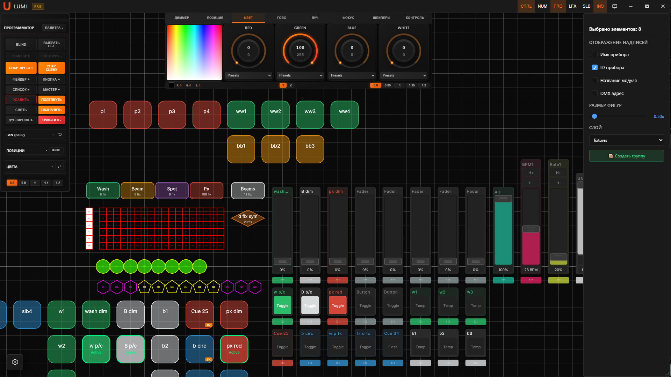Click the 'Создать группу' button
The height and width of the screenshot is (377, 671).
pos(626,156)
